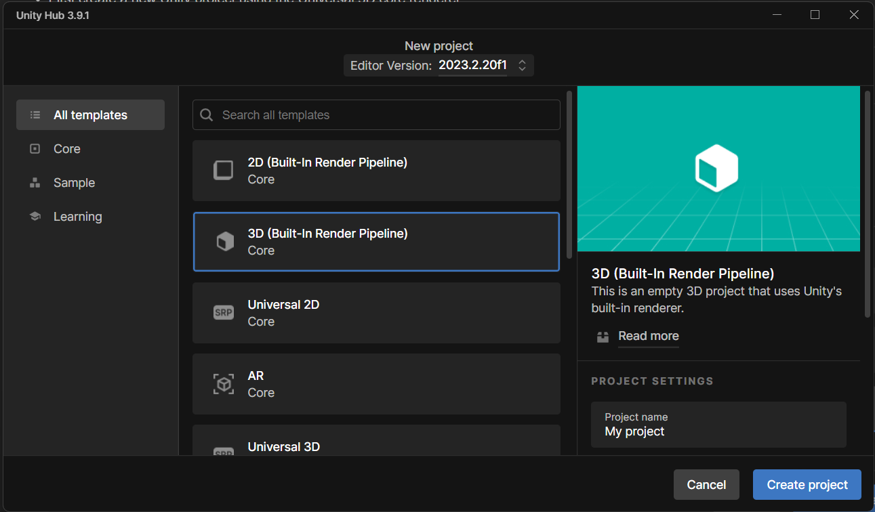Click the Universal 2D SRP icon

tap(224, 313)
